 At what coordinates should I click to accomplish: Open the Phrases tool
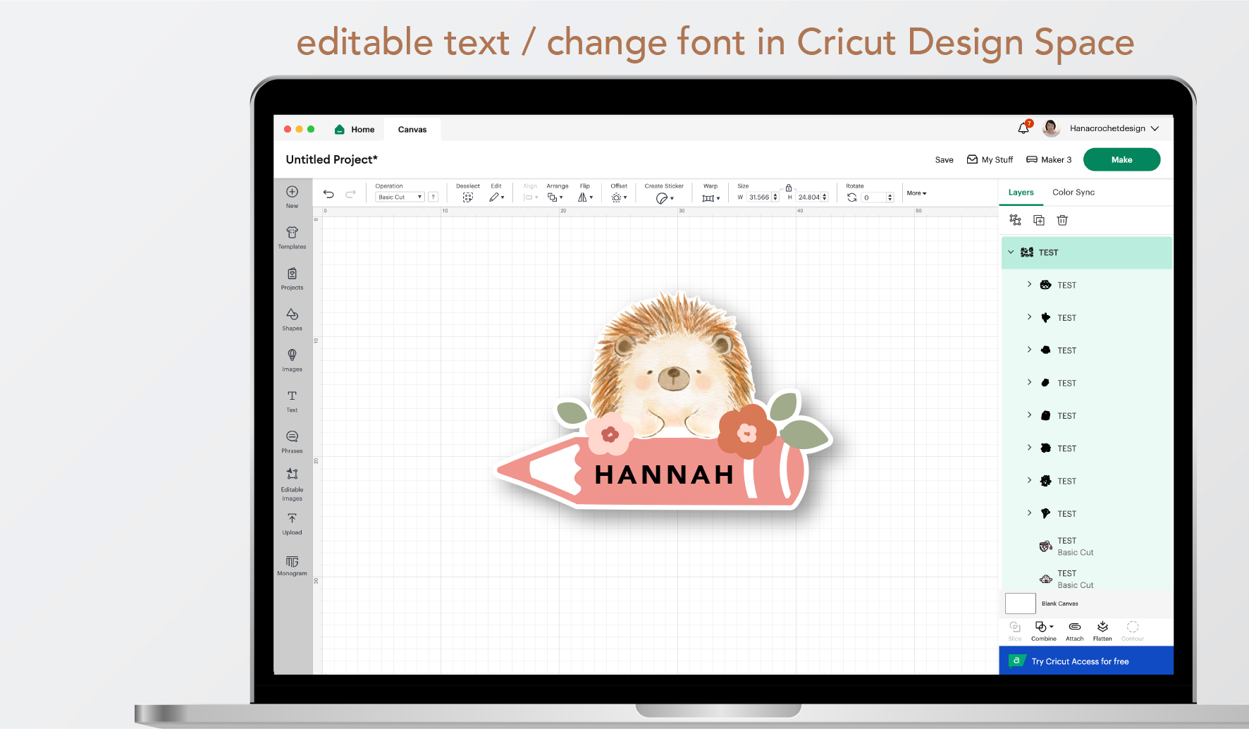tap(292, 442)
